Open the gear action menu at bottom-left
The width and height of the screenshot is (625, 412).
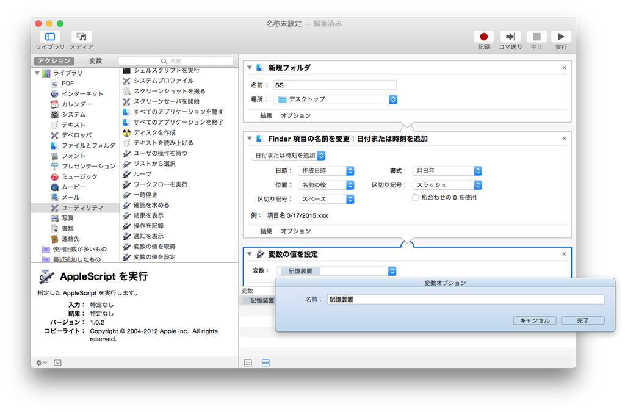[42, 363]
